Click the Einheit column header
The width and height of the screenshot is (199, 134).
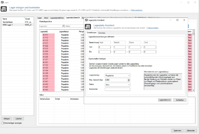[62, 99]
